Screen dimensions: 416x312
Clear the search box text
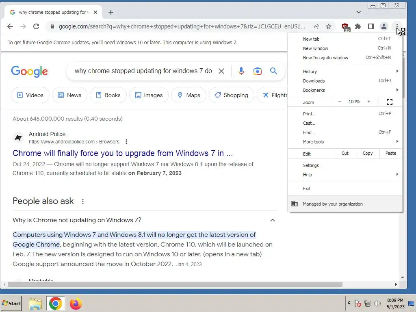pyautogui.click(x=221, y=71)
